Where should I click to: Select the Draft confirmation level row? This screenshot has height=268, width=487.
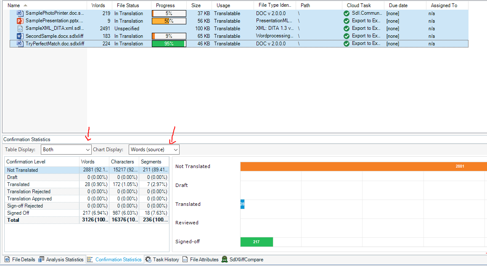click(x=87, y=177)
